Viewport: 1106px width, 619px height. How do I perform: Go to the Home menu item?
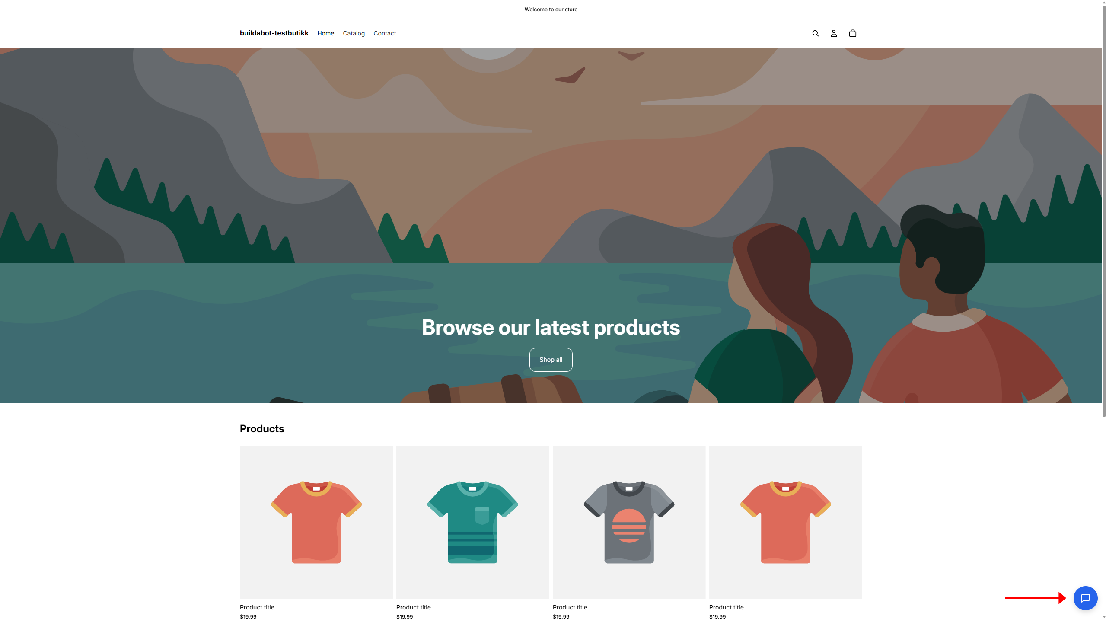click(x=325, y=33)
